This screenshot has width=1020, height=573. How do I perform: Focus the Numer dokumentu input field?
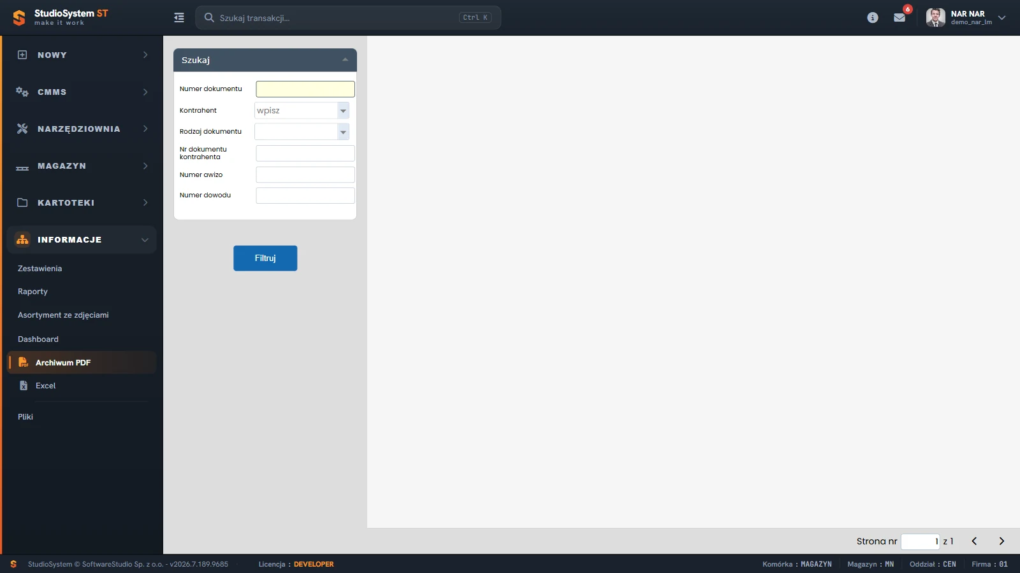(305, 89)
